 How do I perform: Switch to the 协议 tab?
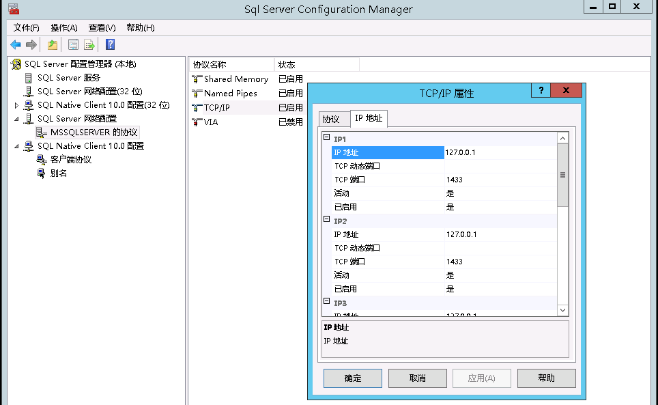click(x=334, y=120)
